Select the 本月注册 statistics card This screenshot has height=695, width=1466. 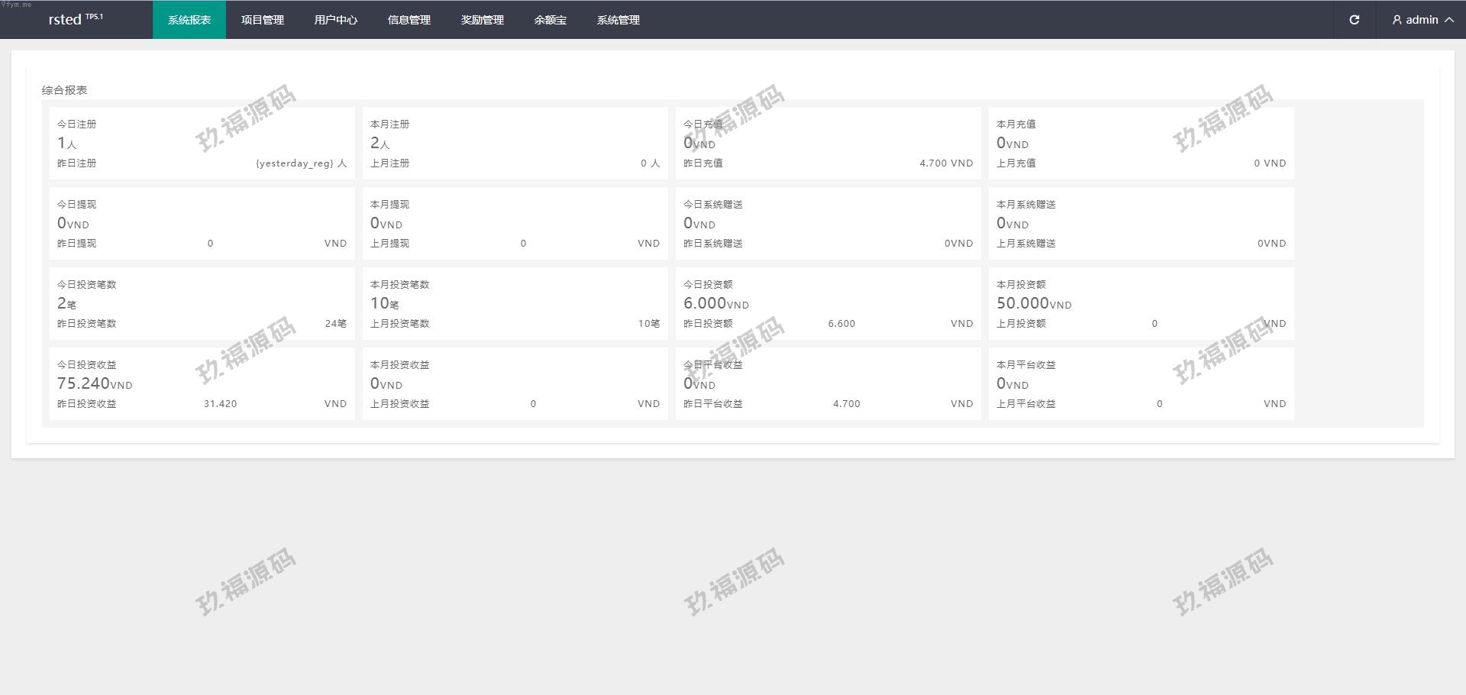click(515, 143)
